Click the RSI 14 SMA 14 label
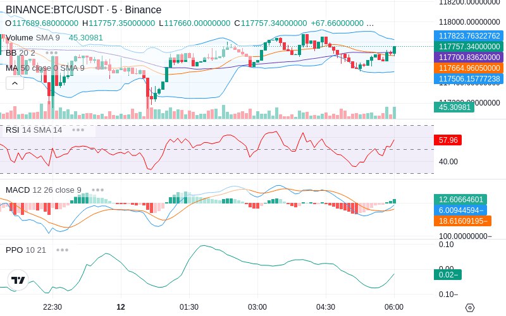 pyautogui.click(x=34, y=130)
